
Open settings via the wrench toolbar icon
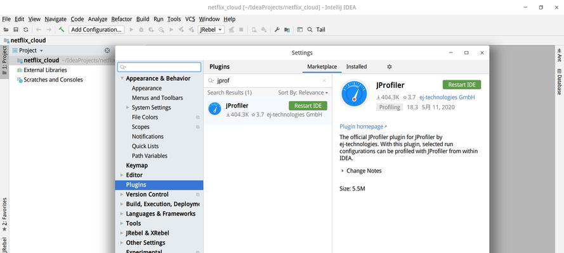point(277,30)
